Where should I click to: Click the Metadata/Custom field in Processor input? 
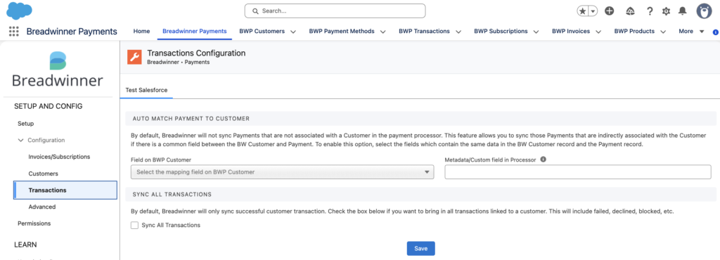[578, 172]
